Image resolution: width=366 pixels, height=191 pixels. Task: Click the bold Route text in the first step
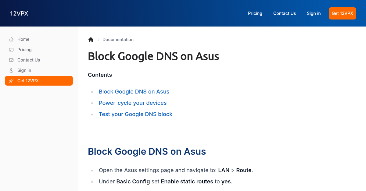[x=244, y=170]
